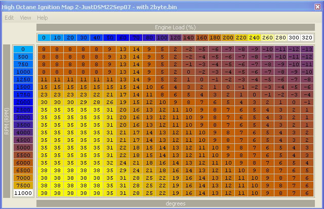The image size is (324, 209).
Task: Open the View menu
Action: (x=25, y=18)
